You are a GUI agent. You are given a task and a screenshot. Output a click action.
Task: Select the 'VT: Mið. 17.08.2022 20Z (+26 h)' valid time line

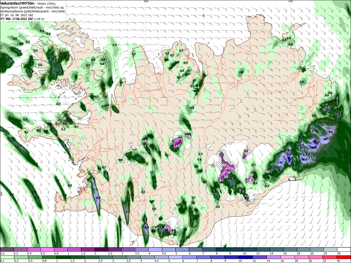(x=23, y=19)
